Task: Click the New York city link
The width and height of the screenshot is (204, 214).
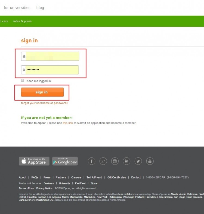Action: 102,197
